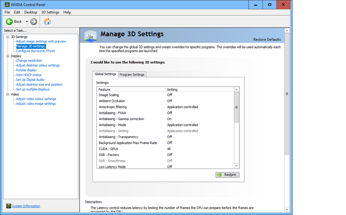Select the Antialiasing - FXAA row

coord(165,113)
